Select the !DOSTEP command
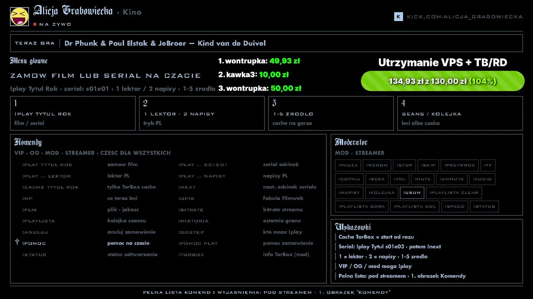 click(x=191, y=232)
